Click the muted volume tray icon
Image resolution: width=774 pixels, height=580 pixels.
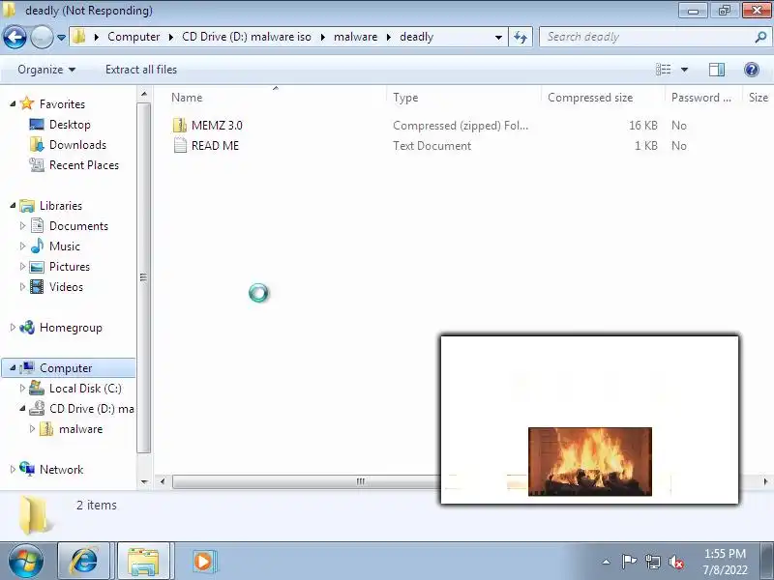[675, 562]
